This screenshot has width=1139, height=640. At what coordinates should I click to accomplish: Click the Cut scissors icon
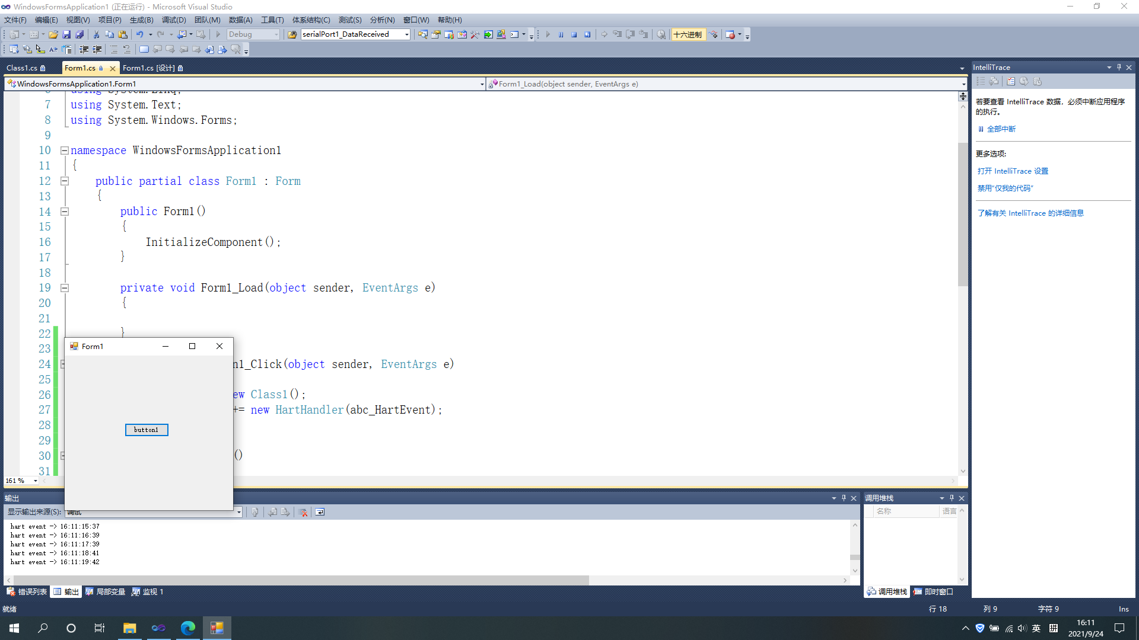click(x=96, y=35)
